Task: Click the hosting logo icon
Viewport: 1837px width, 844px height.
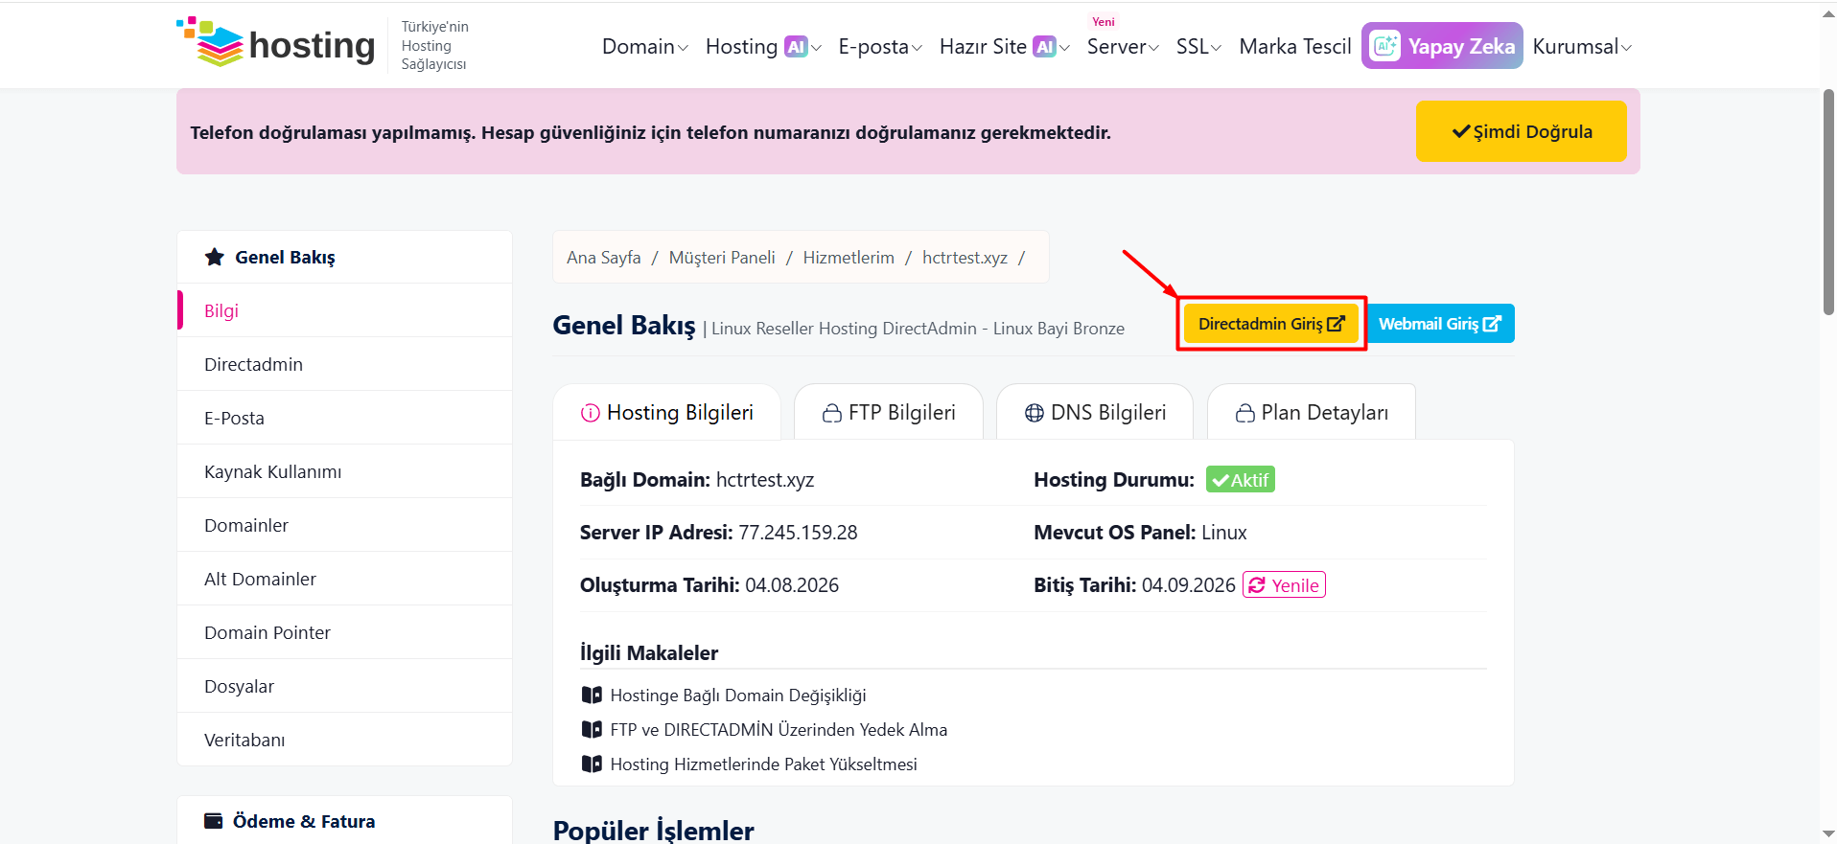Action: pos(210,42)
